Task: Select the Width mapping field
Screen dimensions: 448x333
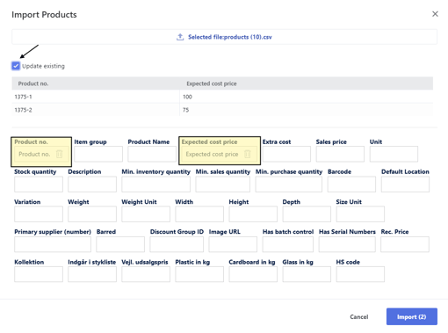Action: click(x=199, y=214)
